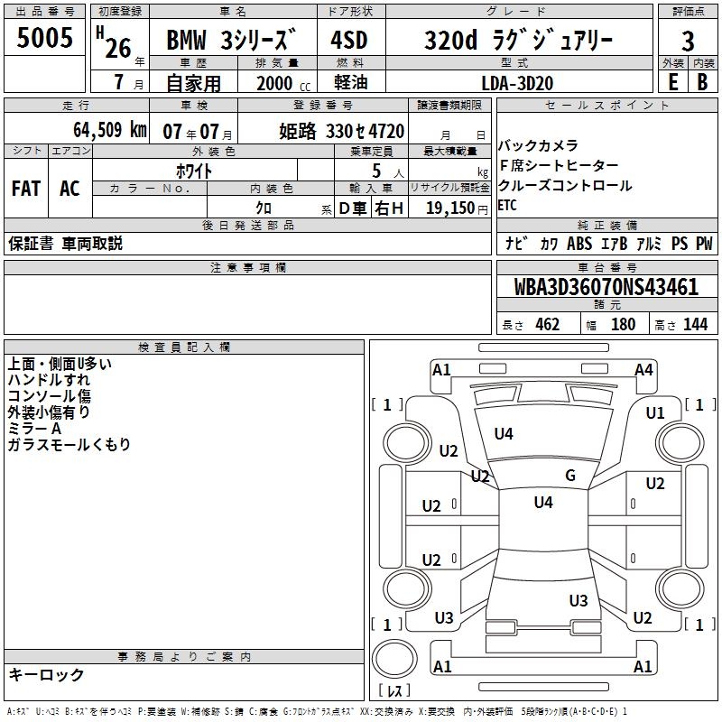Click the damage code legend line

(x=318, y=712)
